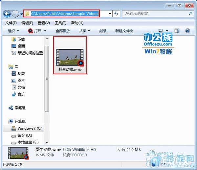Open the 编辑(E) menu
This screenshot has height=170, width=197.
[27, 23]
